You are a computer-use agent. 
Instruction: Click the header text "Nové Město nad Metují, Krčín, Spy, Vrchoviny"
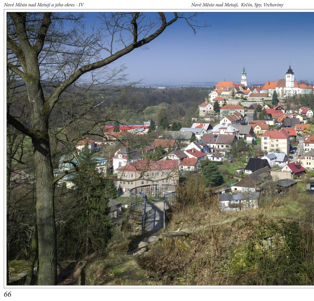[237, 5]
